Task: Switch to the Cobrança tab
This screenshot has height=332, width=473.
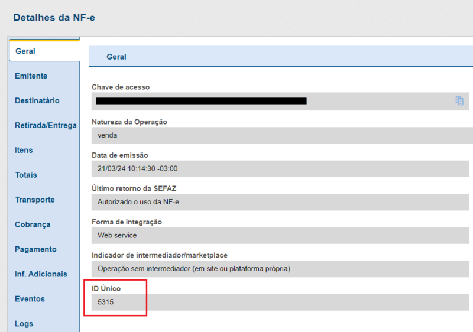Action: [x=33, y=225]
